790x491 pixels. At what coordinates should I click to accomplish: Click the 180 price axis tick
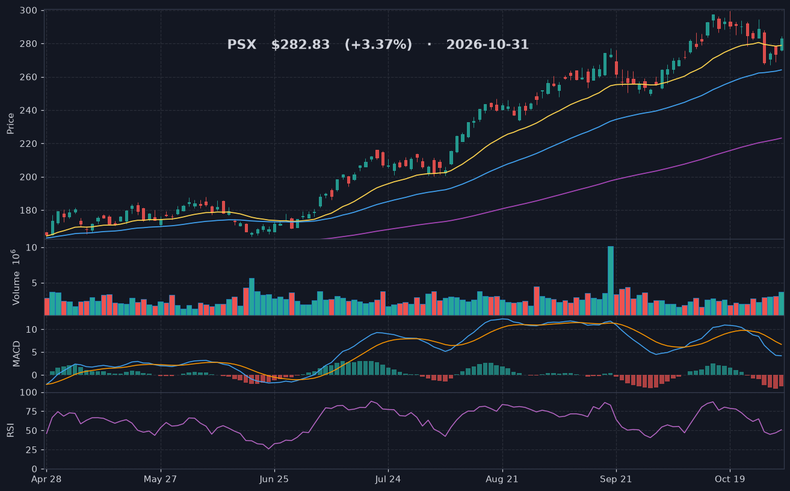click(x=29, y=211)
